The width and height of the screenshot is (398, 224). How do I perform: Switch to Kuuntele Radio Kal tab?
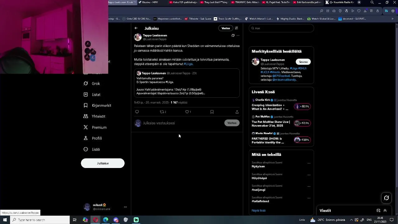click(340, 2)
